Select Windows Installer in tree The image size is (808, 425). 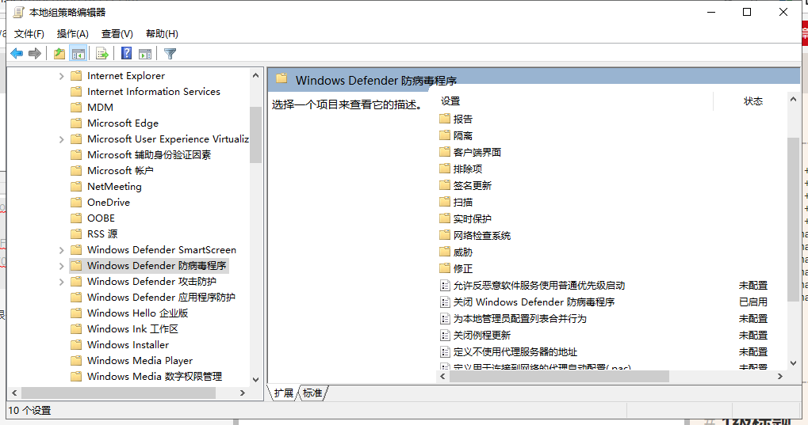tap(128, 345)
